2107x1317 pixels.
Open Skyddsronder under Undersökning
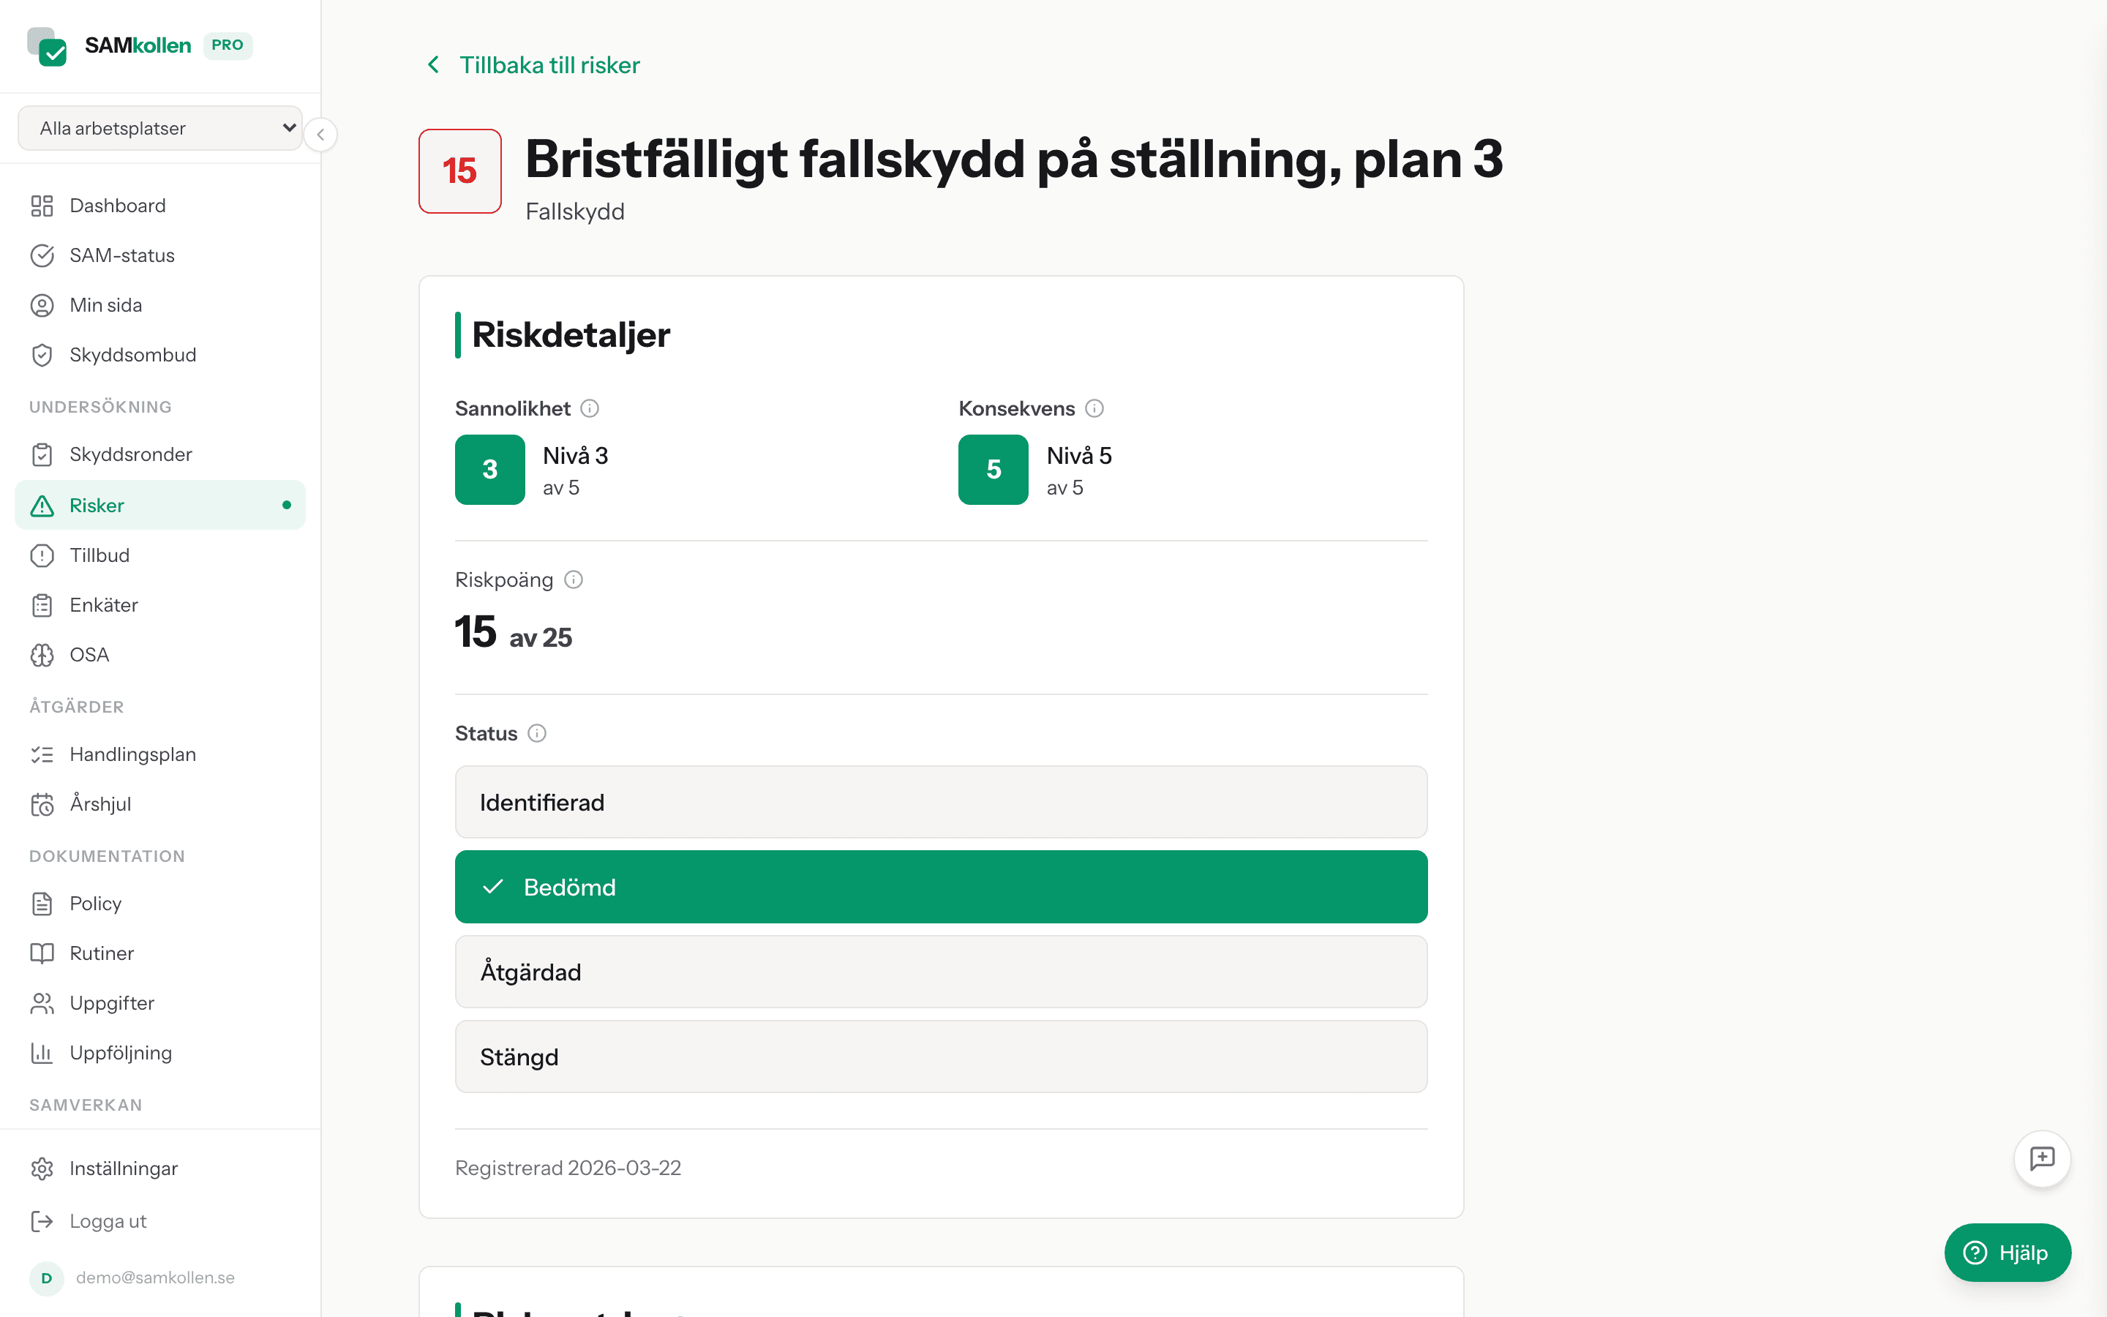pyautogui.click(x=131, y=454)
